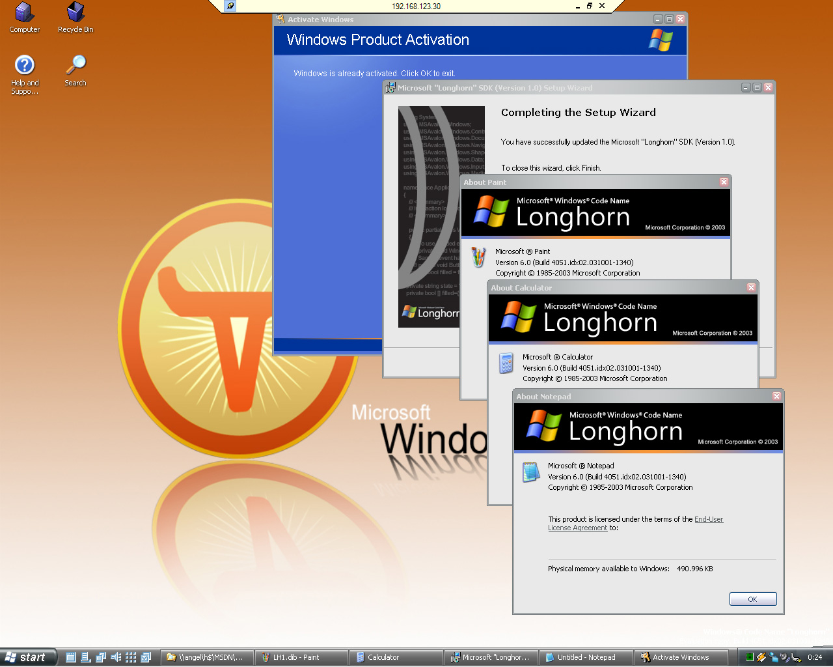
Task: Switch to Activate Windows taskbar button
Action: [x=681, y=657]
